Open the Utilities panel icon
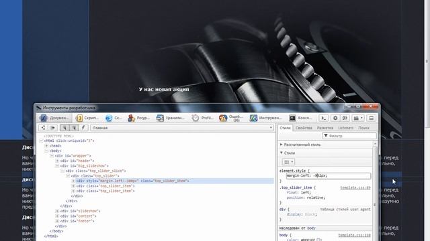Viewport: 430px width, 241px height. [x=253, y=118]
